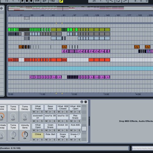
Task: Click the light blue full-length clip
Action: tap(80, 68)
